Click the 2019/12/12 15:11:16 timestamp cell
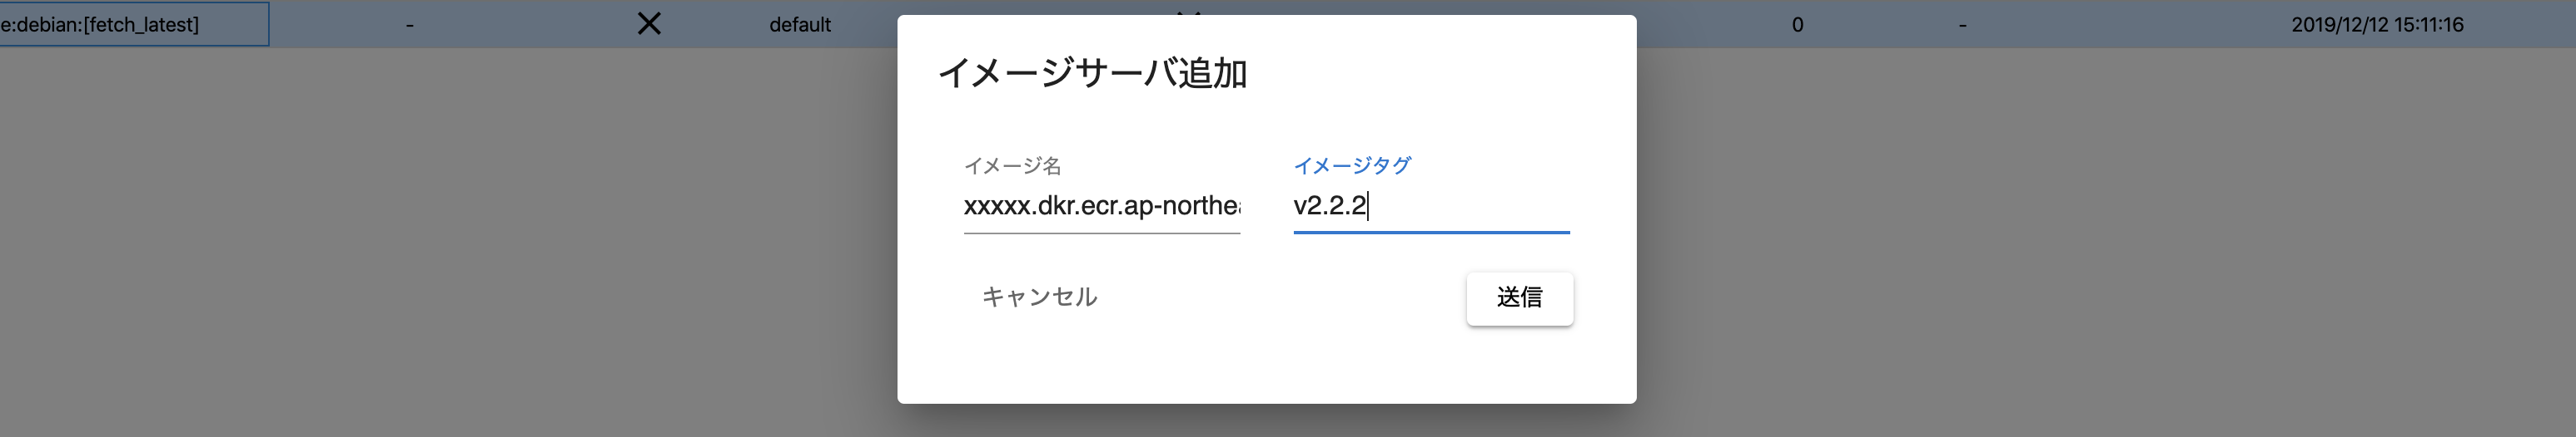2576x437 pixels. (x=2377, y=25)
